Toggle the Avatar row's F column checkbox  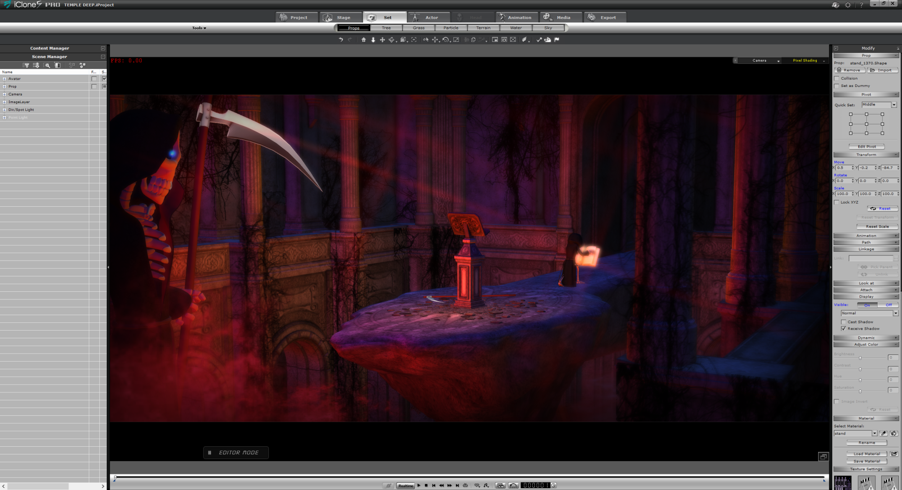tap(94, 79)
